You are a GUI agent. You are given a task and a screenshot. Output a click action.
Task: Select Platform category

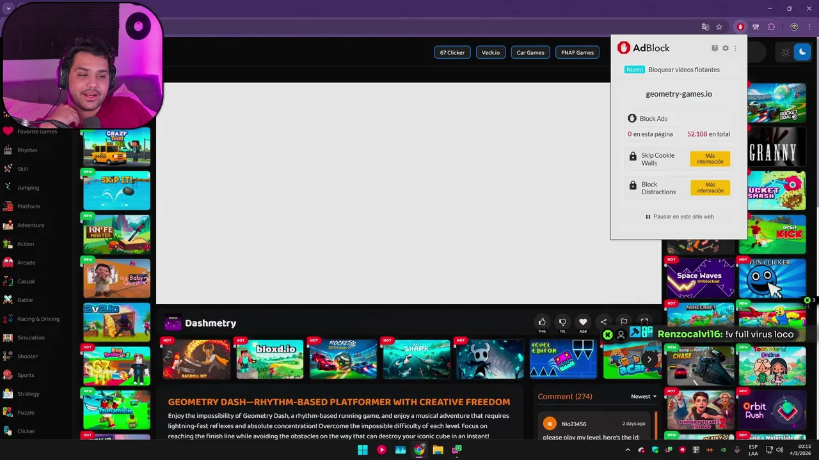click(x=29, y=206)
